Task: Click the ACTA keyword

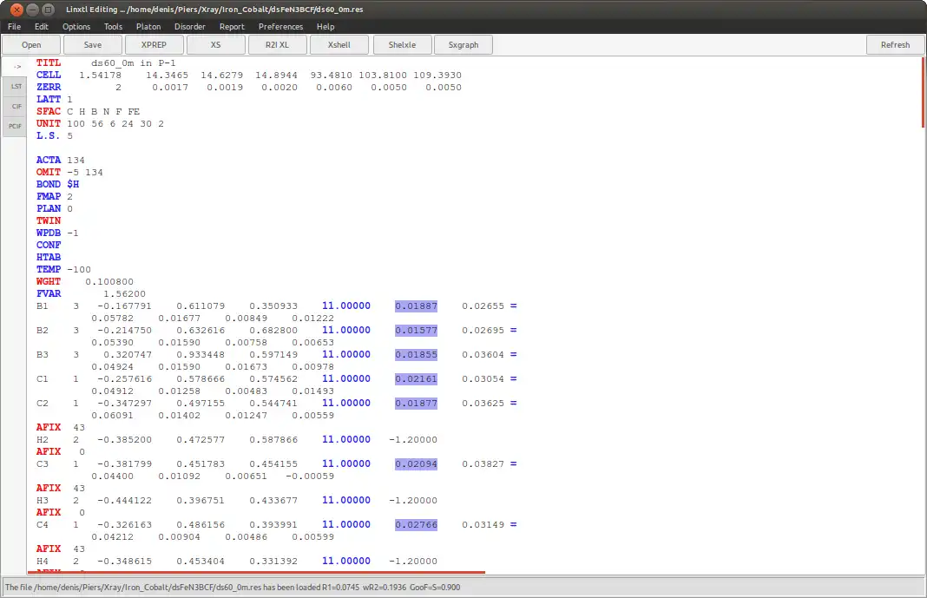Action: pyautogui.click(x=49, y=161)
